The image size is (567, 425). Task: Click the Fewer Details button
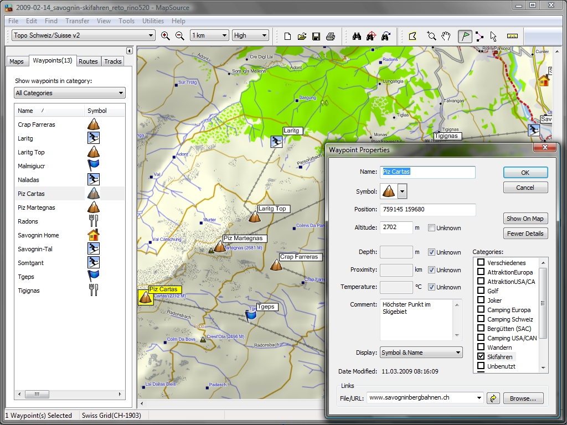click(525, 234)
